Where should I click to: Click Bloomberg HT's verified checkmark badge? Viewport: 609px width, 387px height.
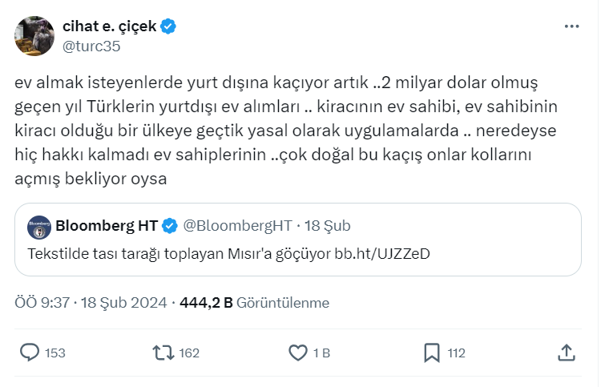click(x=170, y=226)
